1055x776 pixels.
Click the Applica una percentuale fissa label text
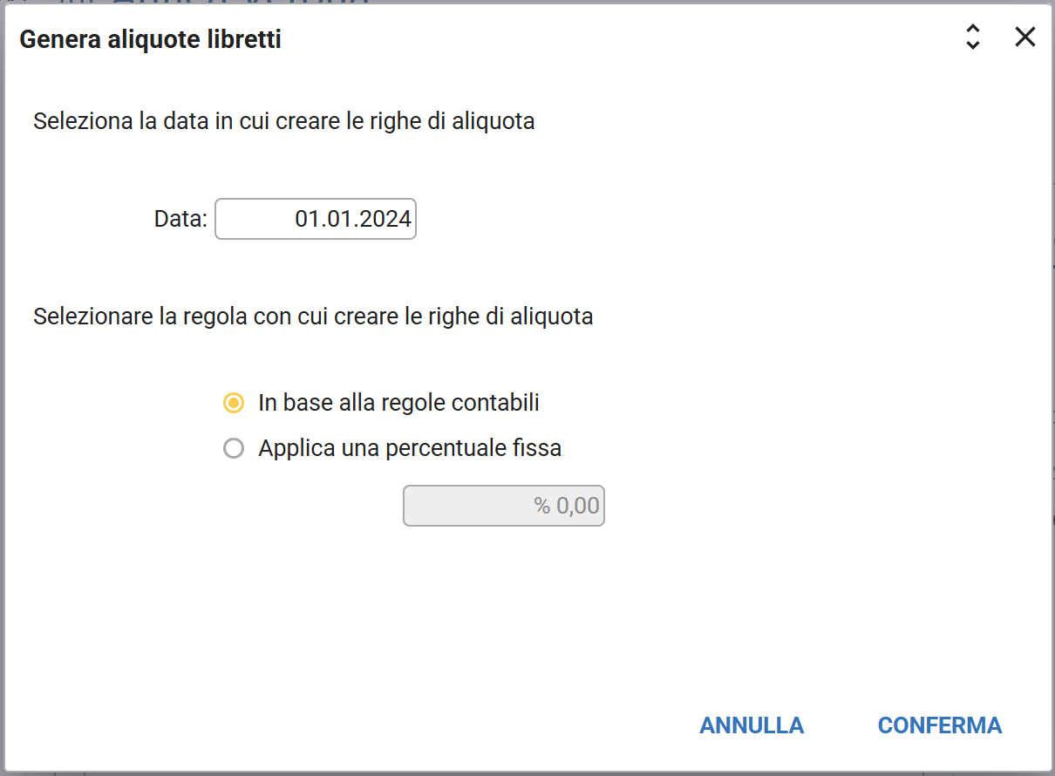pos(410,449)
